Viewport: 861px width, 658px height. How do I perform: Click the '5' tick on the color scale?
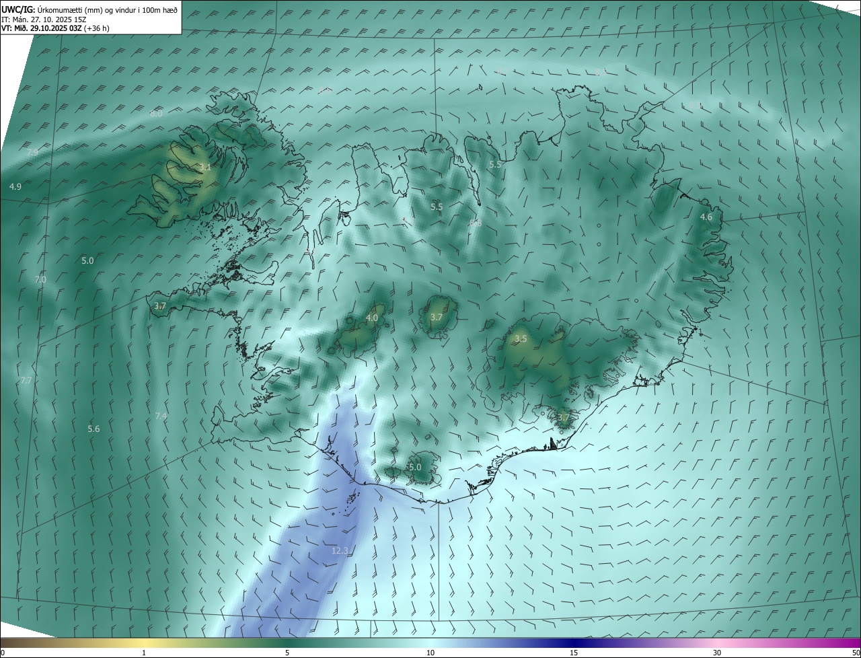[287, 653]
